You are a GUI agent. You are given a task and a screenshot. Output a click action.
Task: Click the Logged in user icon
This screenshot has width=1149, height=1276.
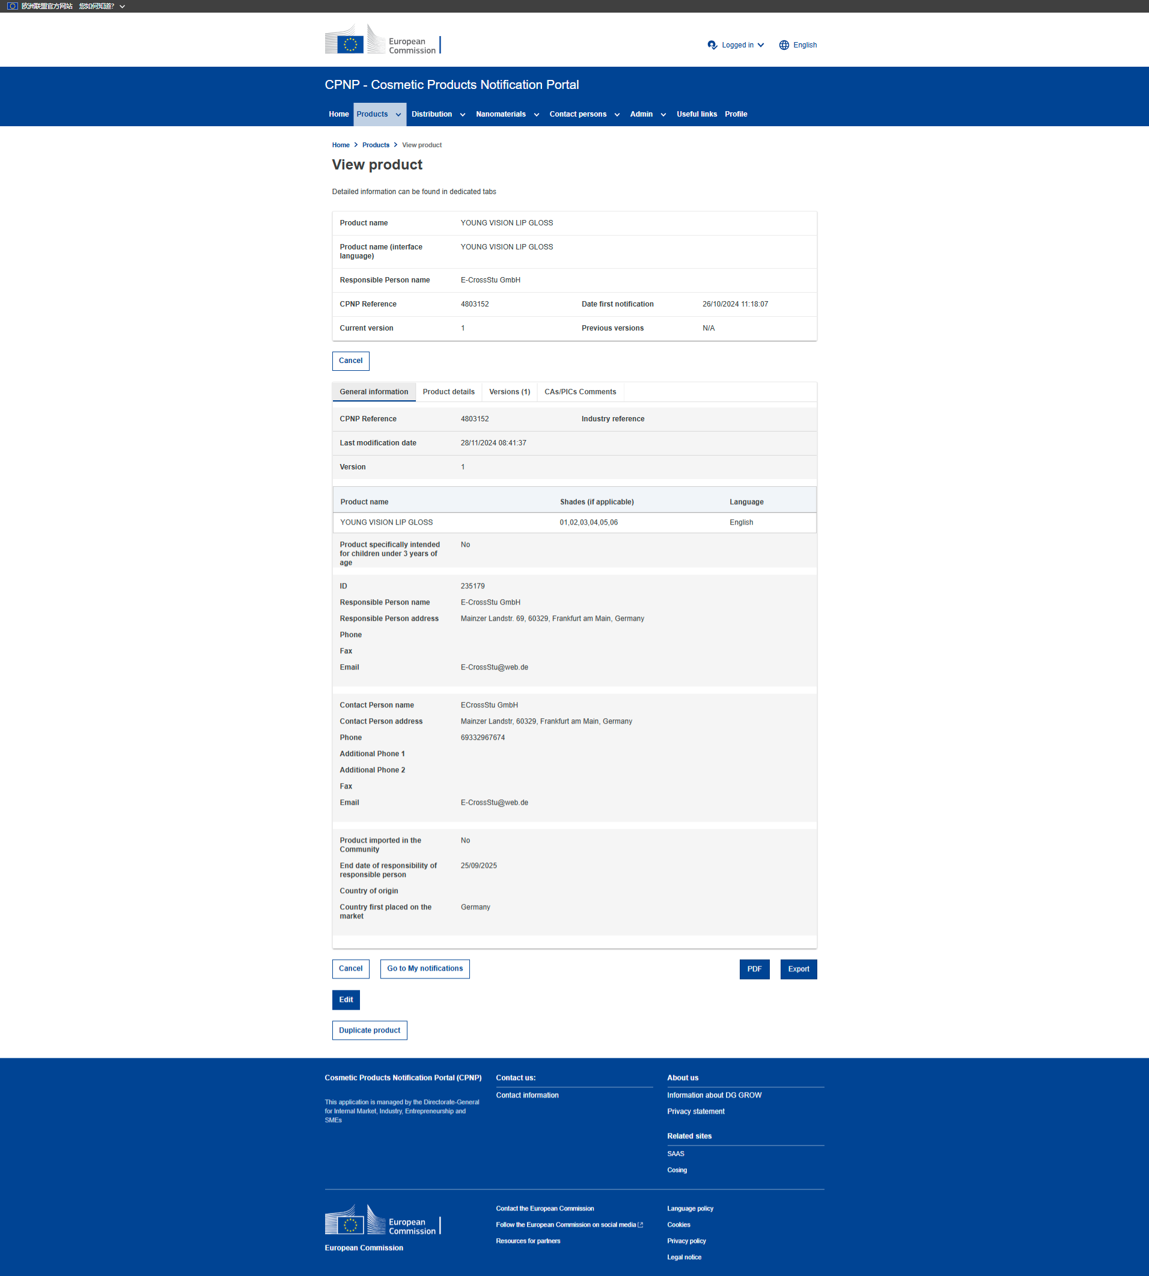pyautogui.click(x=712, y=45)
